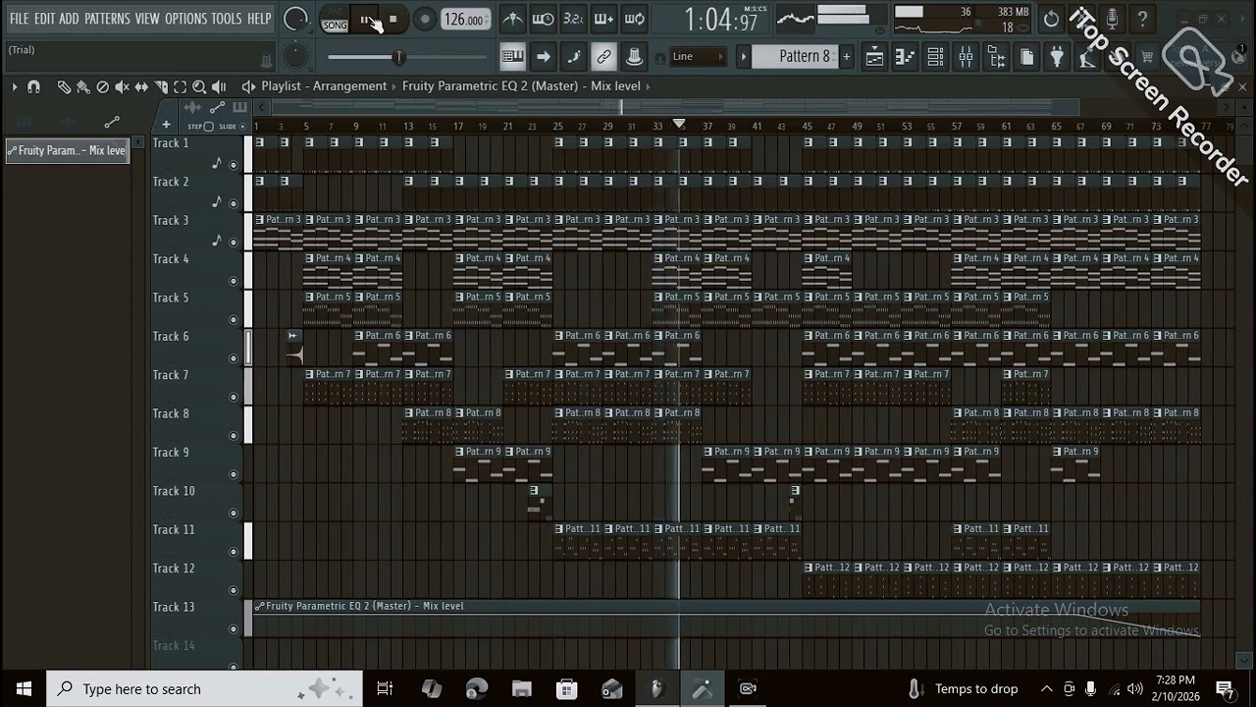Toggle typing keyboard to piano icon
The width and height of the screenshot is (1256, 707).
[512, 57]
